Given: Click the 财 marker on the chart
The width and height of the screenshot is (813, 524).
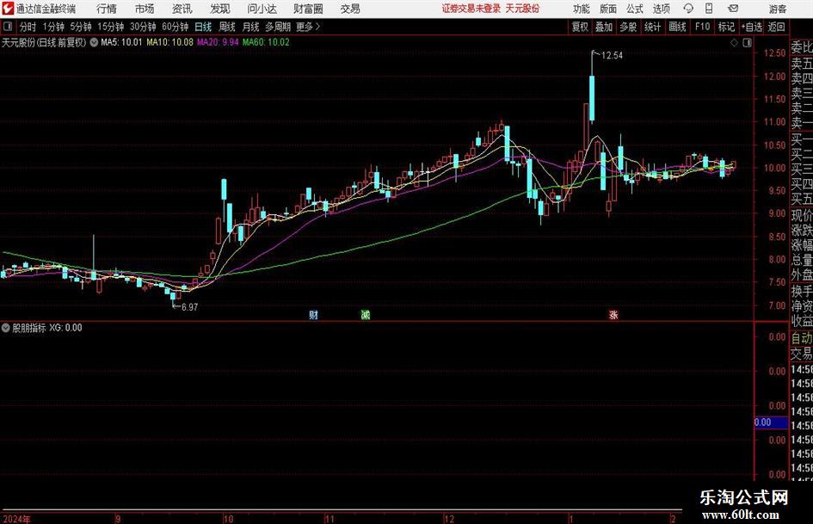Looking at the screenshot, I should click(x=313, y=315).
